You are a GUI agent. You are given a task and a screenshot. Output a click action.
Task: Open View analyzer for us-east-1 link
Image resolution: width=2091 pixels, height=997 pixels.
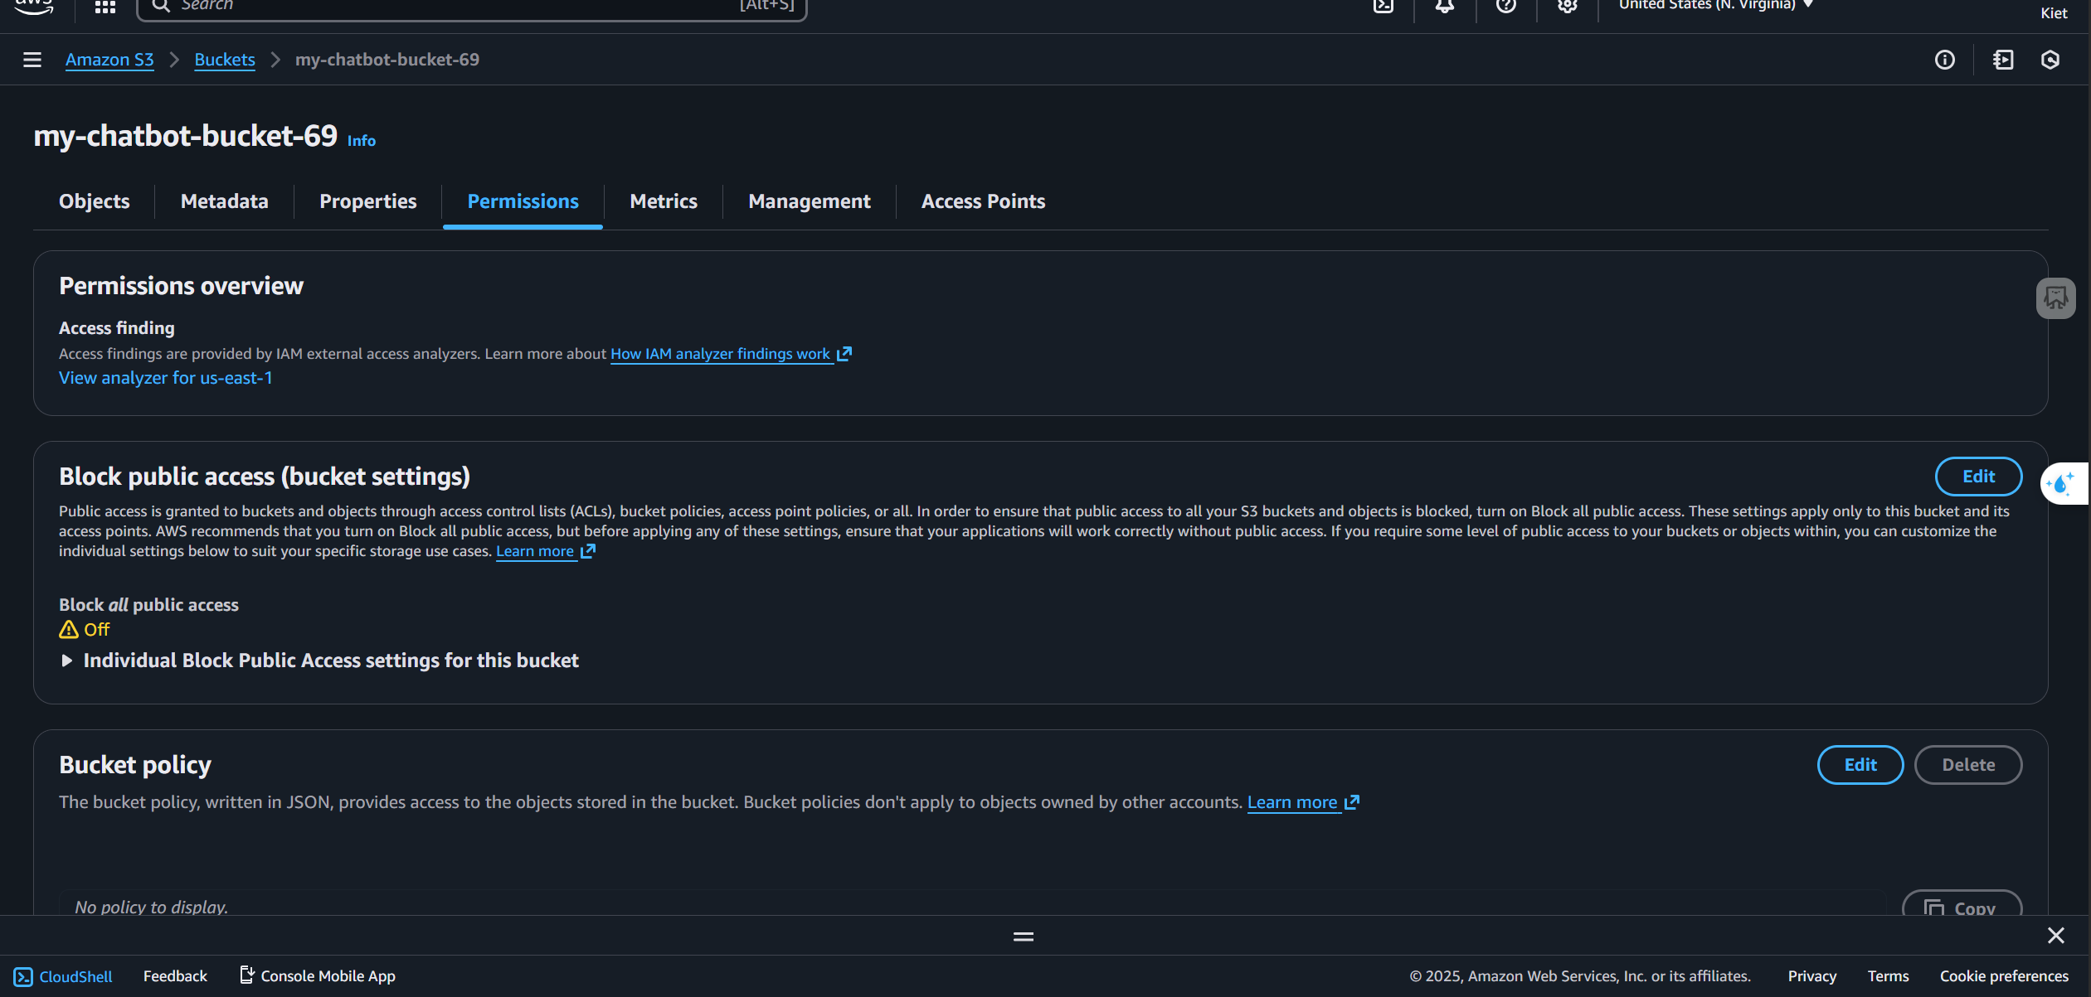pyautogui.click(x=165, y=378)
